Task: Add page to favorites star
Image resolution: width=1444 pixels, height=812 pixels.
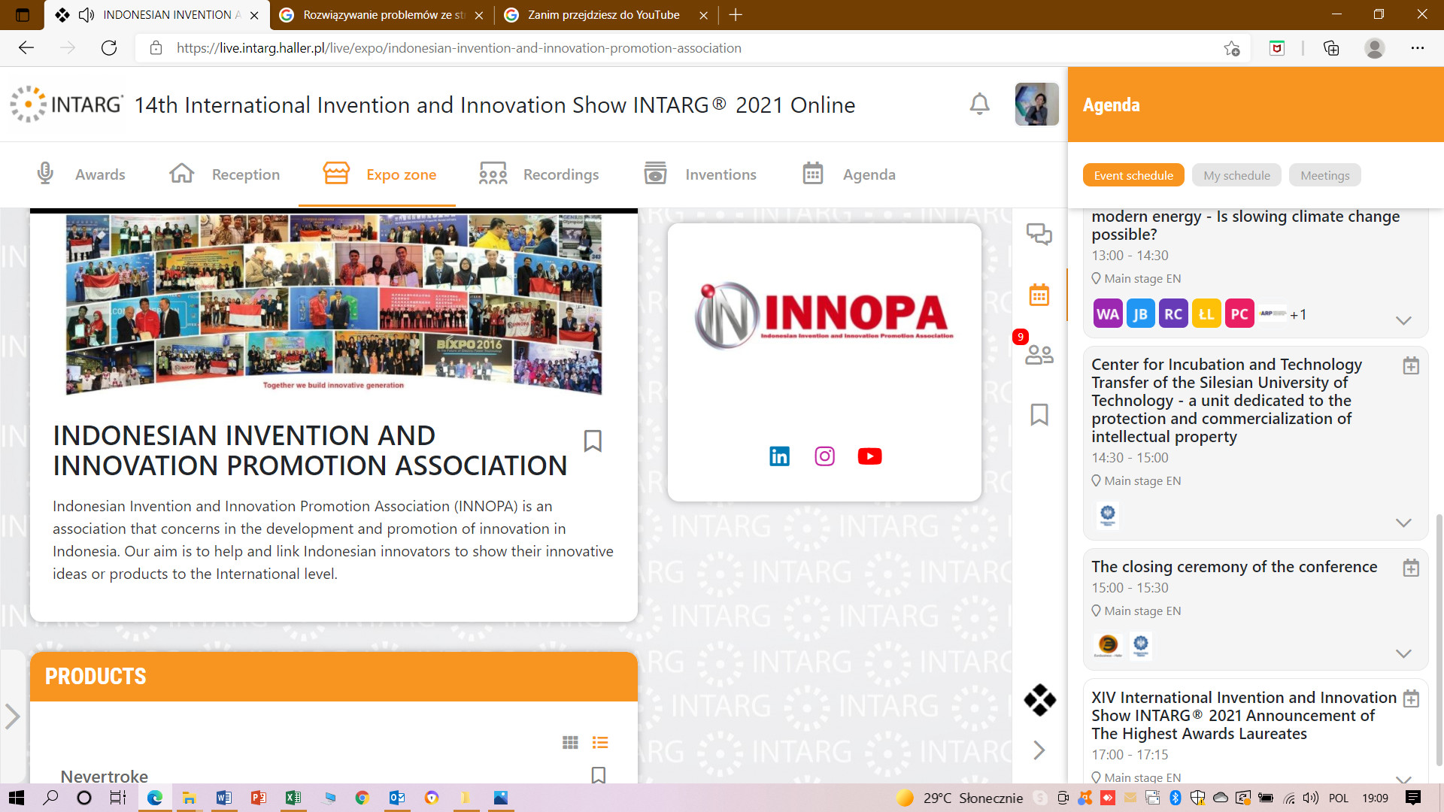Action: [x=1231, y=48]
